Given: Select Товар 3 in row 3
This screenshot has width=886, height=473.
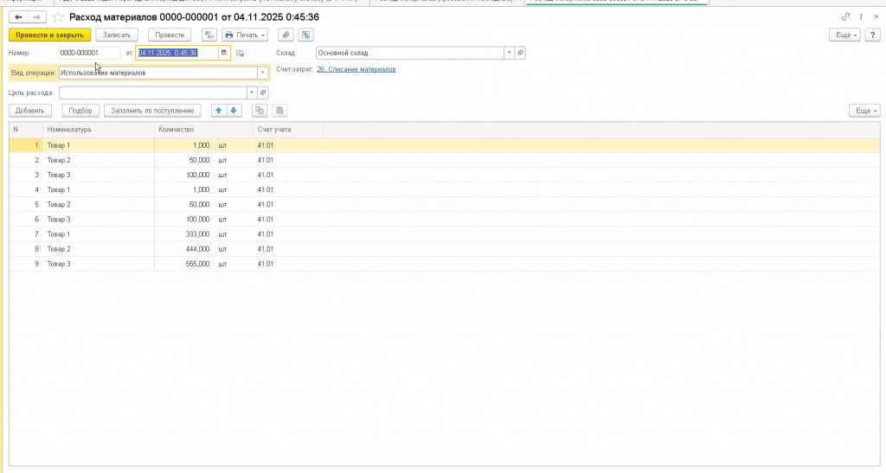Looking at the screenshot, I should point(59,175).
